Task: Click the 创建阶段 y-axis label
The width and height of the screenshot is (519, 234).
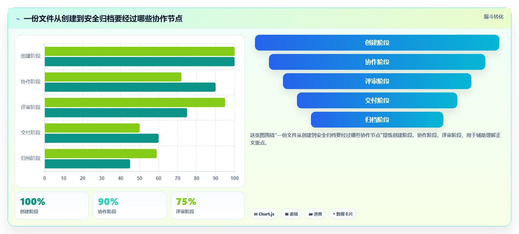Action: (x=31, y=56)
